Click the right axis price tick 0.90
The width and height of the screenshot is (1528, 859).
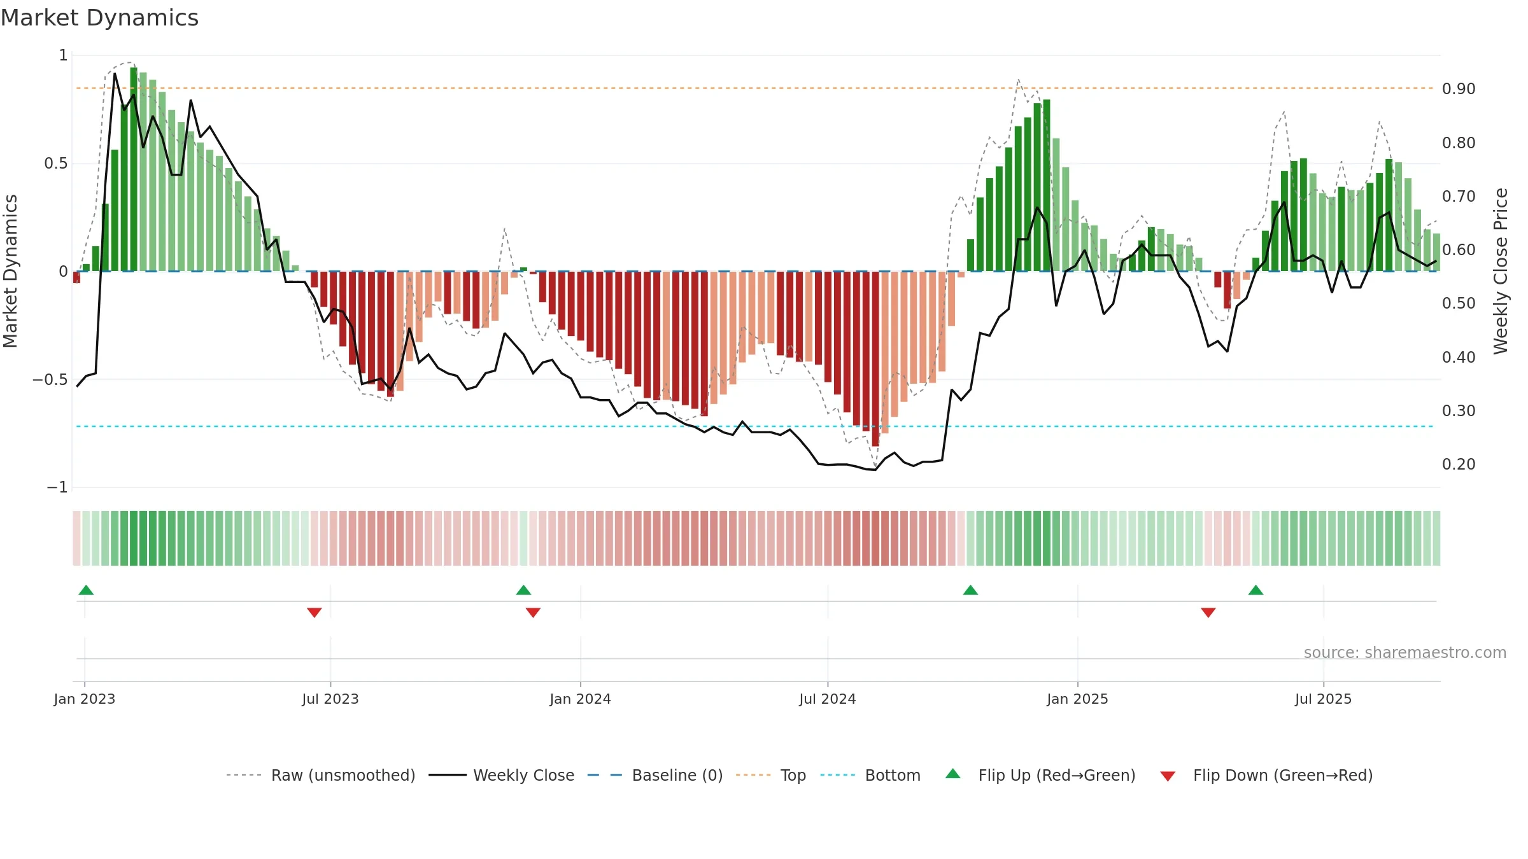pyautogui.click(x=1459, y=89)
